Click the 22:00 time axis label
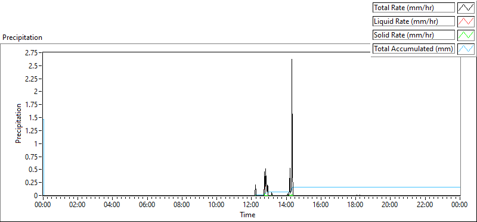 (425, 205)
